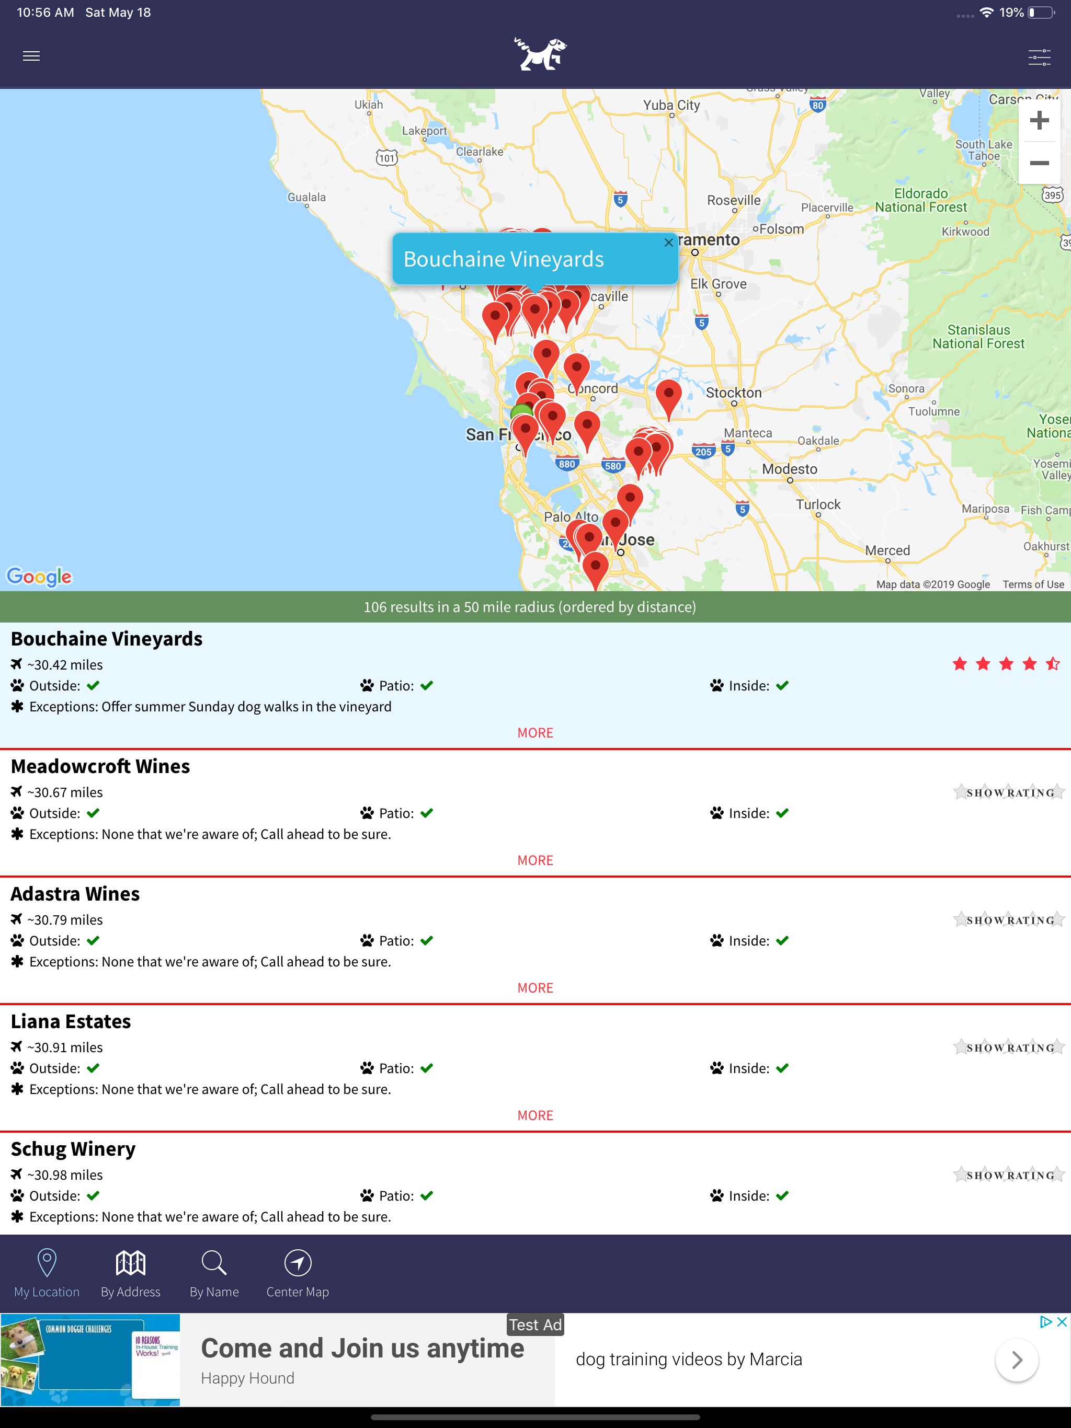Open AdChoices info icon on ad
This screenshot has width=1071, height=1428.
(1046, 1321)
